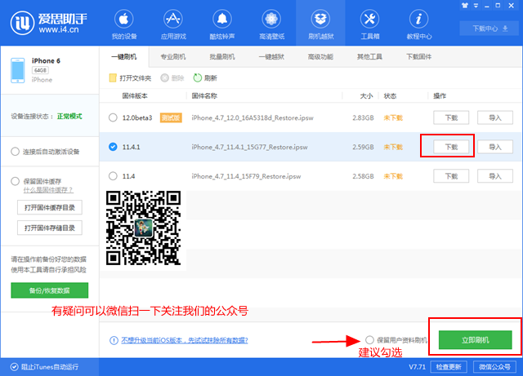Click 备份/恢复数据 green button
523x376 pixels.
(x=49, y=290)
